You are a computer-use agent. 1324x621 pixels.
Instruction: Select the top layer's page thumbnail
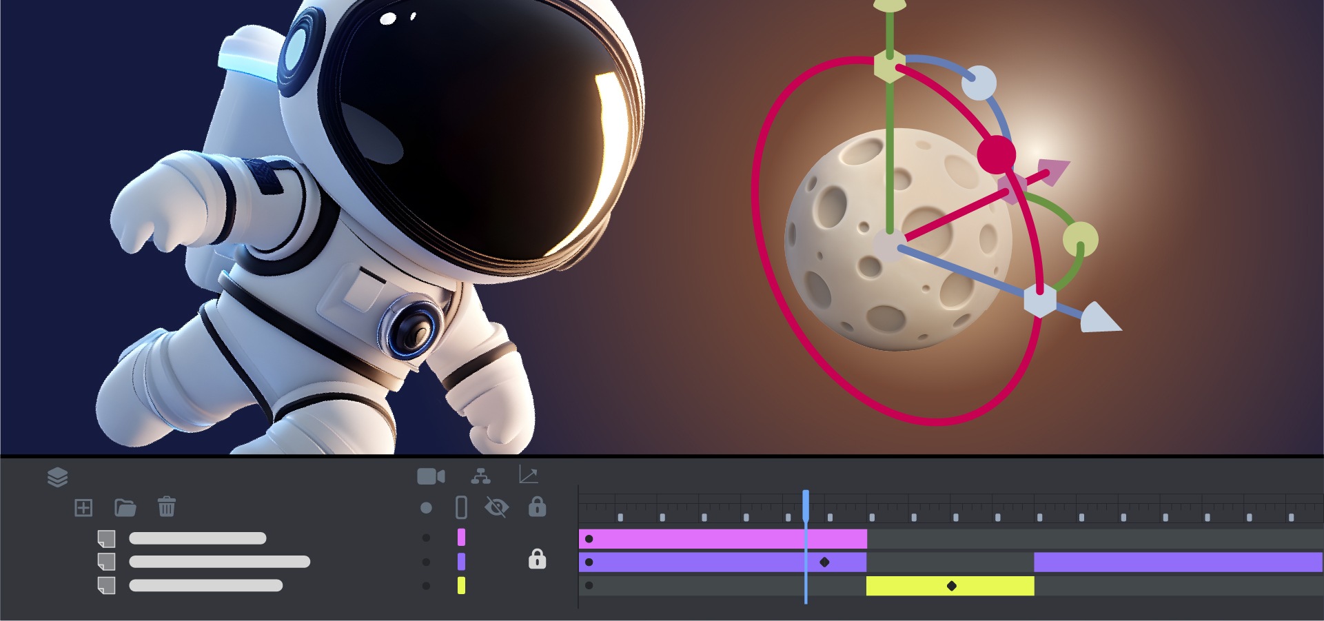[107, 538]
